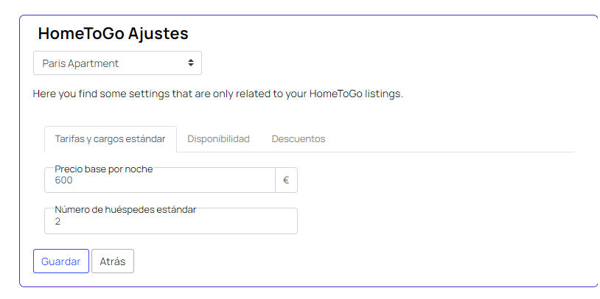Screen dimensions: 600x299
Task: Click the HomeToGo Ajustes heading
Action: pos(114,34)
